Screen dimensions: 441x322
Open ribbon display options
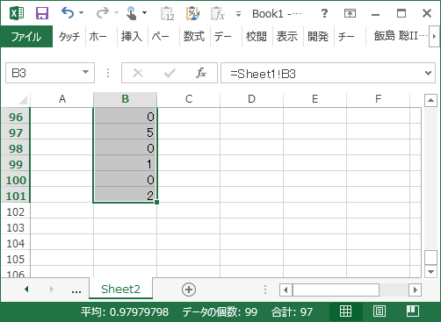(350, 13)
